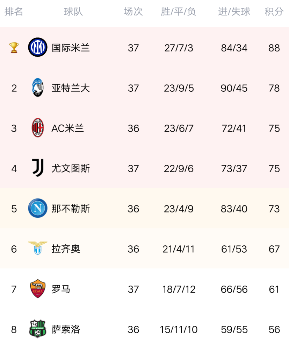
Task: Open team name 国际米兰
Action: pyautogui.click(x=71, y=48)
